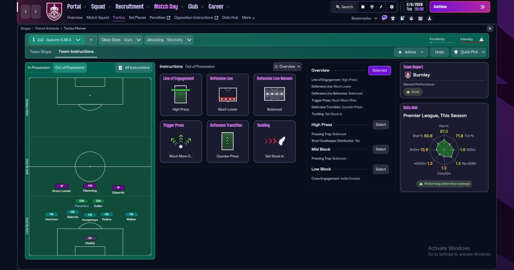Open the Match Squad sub-tab
This screenshot has height=270, width=514.
coord(98,18)
